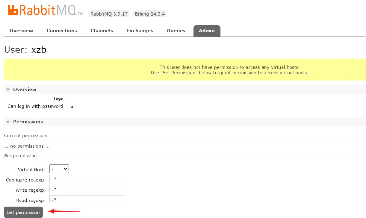Go to the Channels tab
366x218 pixels.
pos(102,31)
